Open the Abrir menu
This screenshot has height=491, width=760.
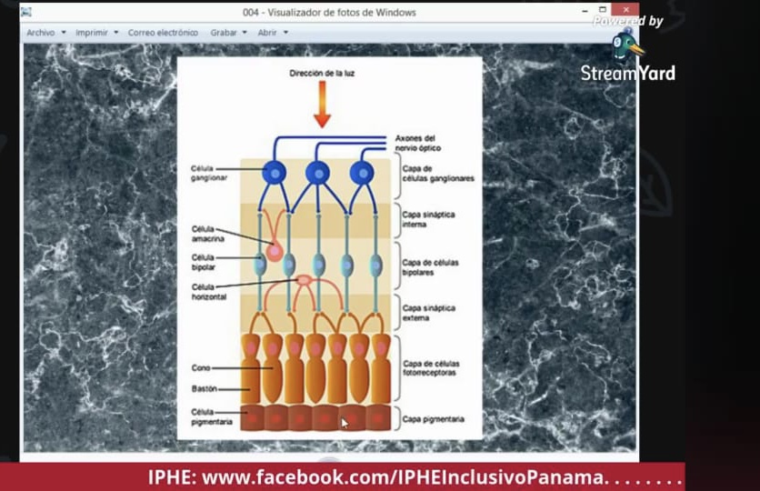(x=267, y=33)
